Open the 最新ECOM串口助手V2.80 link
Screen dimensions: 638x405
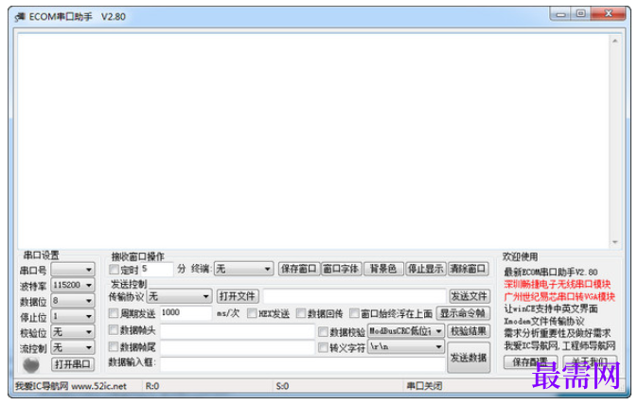coord(551,272)
